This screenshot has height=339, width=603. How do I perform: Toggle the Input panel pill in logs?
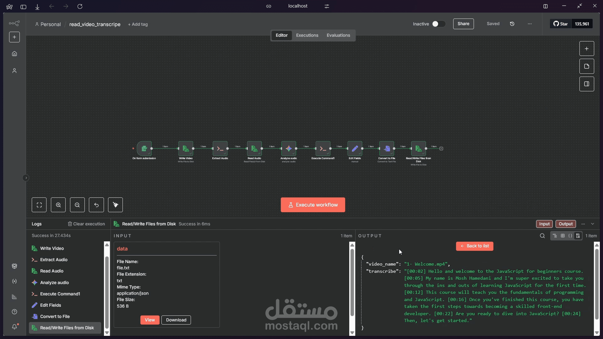[x=544, y=224]
